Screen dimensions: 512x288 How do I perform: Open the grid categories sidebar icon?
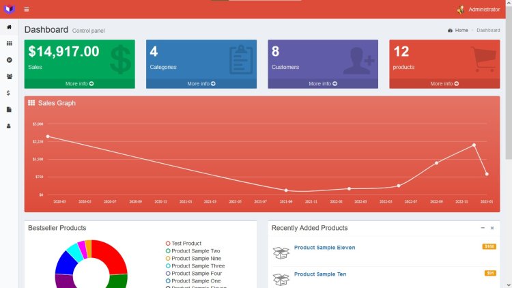coord(9,44)
